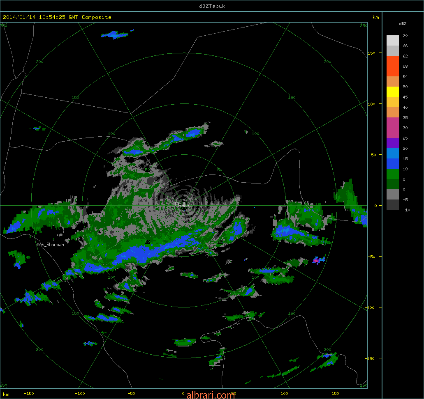This screenshot has width=424, height=399.
Task: Pick the medium gray -5–0 dBZ swatch
Action: (393, 195)
